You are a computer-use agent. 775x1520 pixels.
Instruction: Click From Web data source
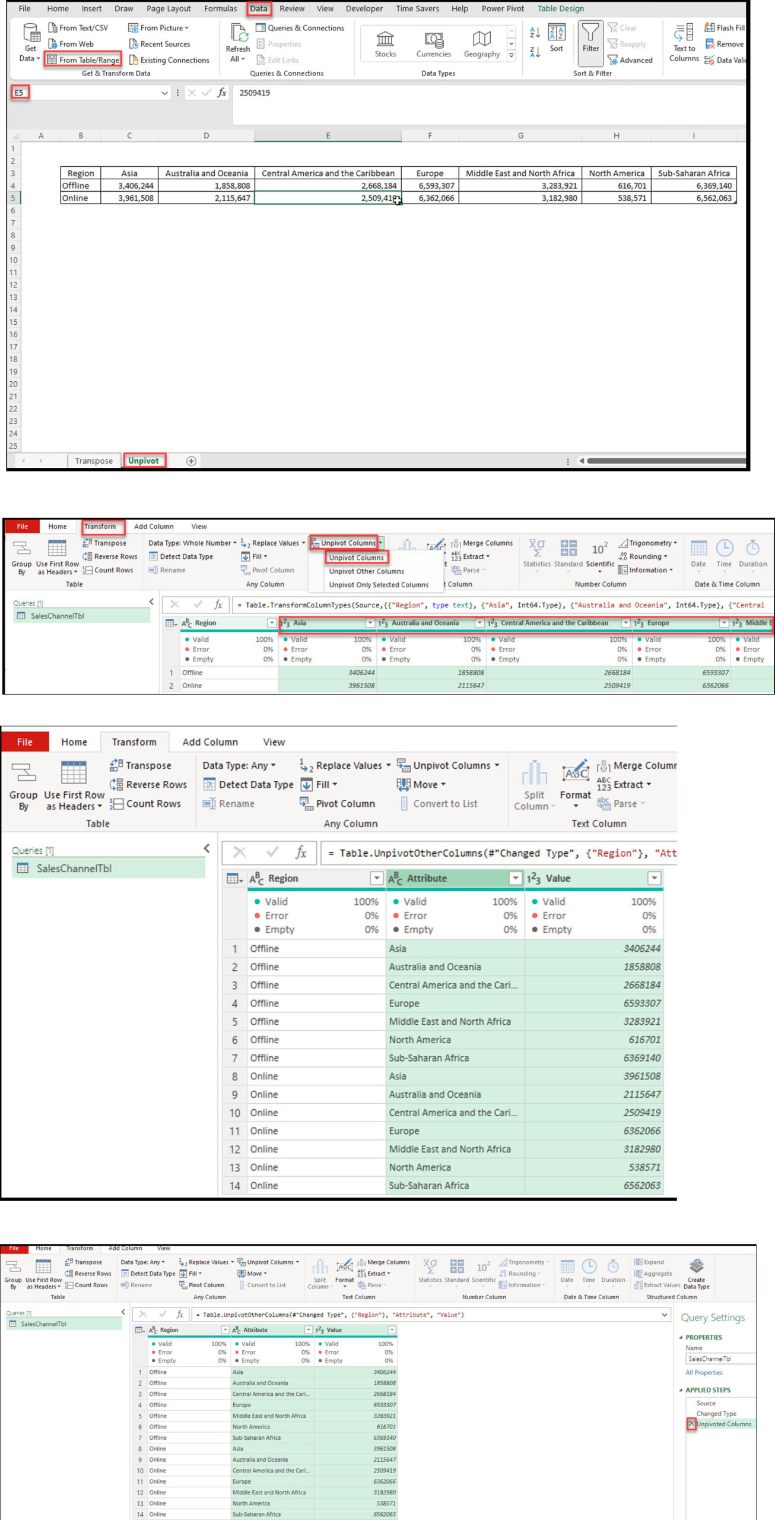tap(71, 44)
